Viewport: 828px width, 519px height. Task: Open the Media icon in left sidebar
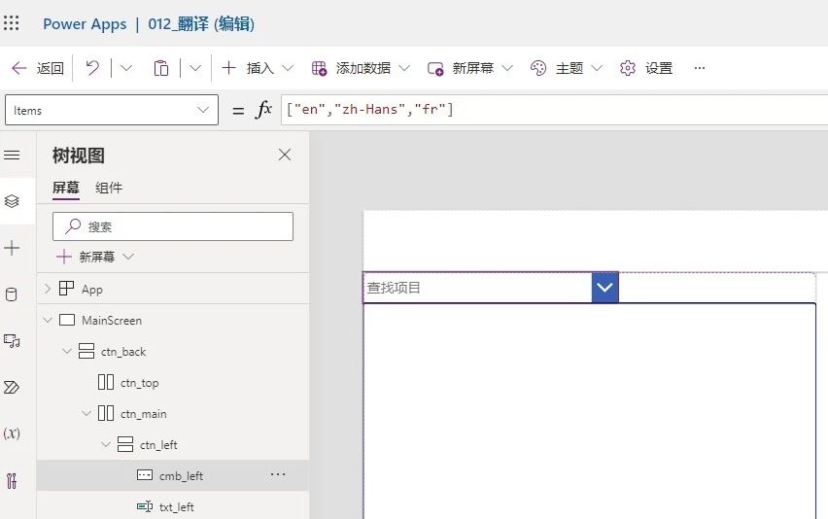click(12, 341)
